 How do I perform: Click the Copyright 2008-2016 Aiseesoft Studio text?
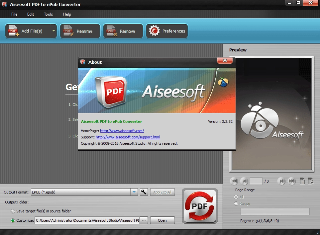[x=129, y=143]
